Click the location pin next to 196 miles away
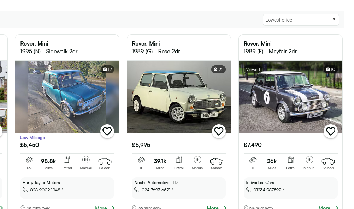This screenshot has width=354, height=209. [x=22, y=208]
